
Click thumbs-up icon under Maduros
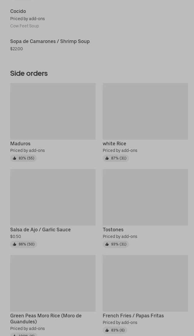coord(14,158)
